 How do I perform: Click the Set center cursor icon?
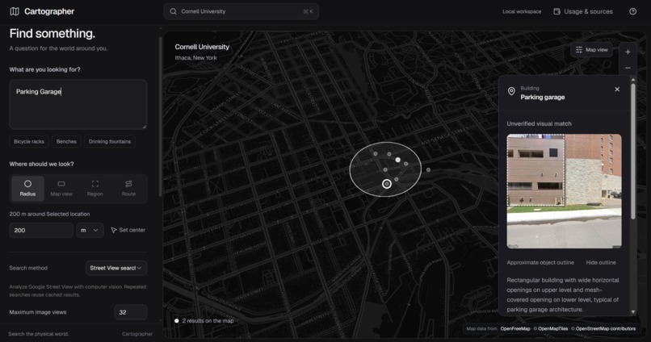pos(113,230)
